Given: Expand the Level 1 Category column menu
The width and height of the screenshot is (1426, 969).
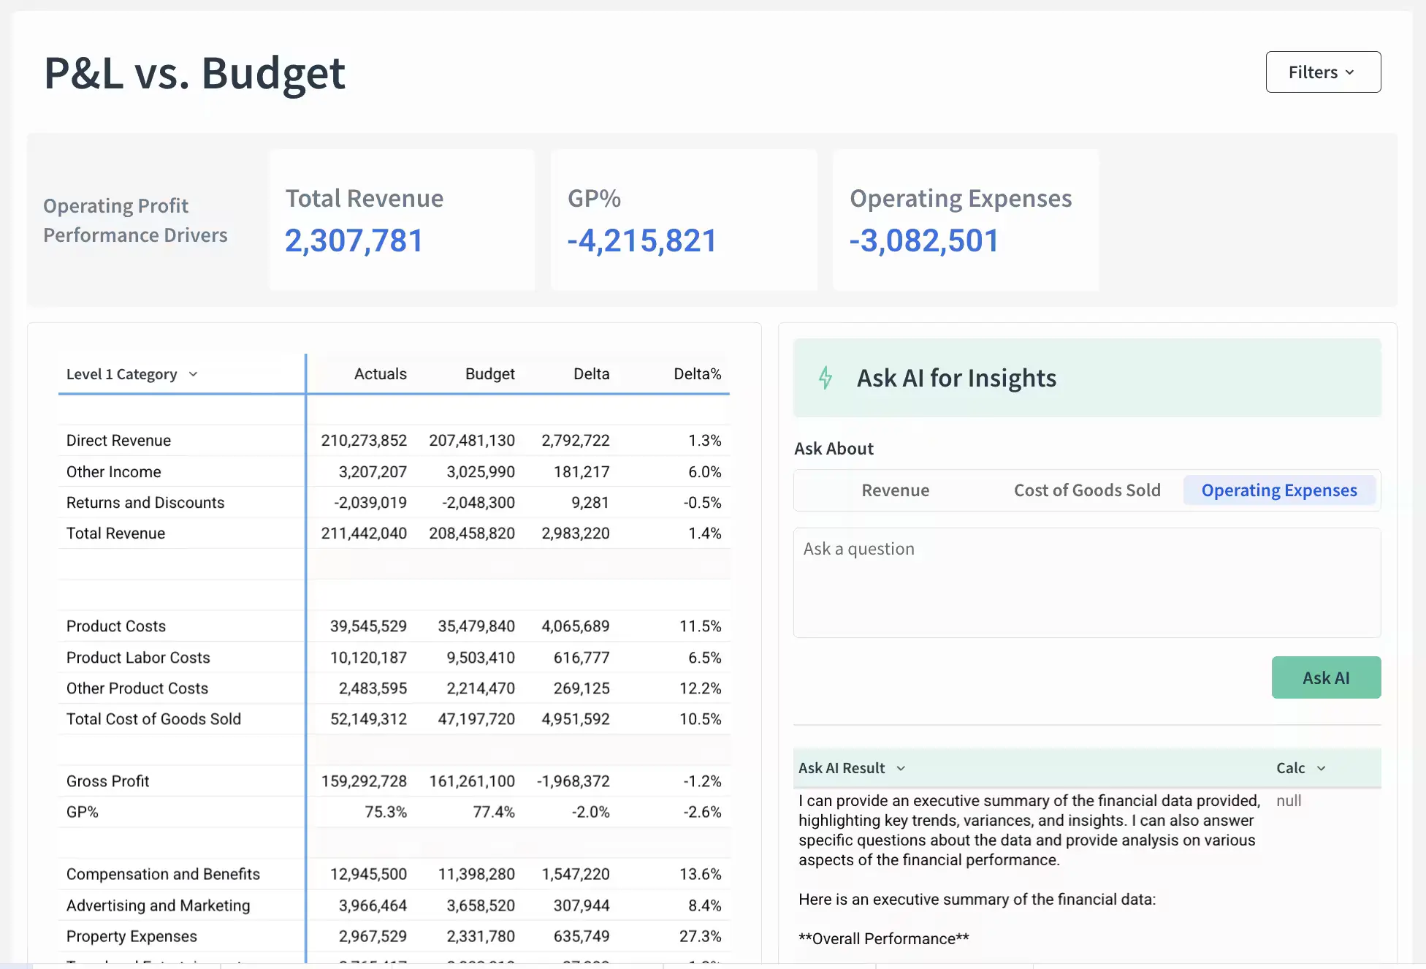Looking at the screenshot, I should point(193,374).
